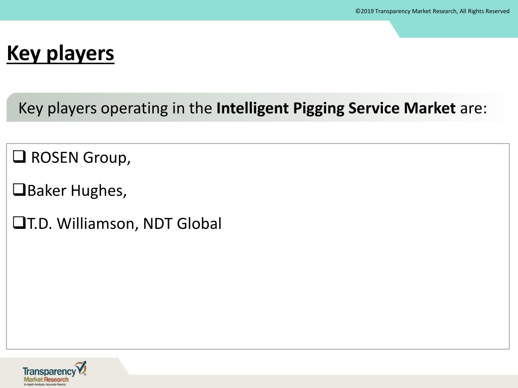518x388 pixels.
Task: Select the bold 'Intelligent Pigging Service Market' phrase
Action: coord(336,108)
